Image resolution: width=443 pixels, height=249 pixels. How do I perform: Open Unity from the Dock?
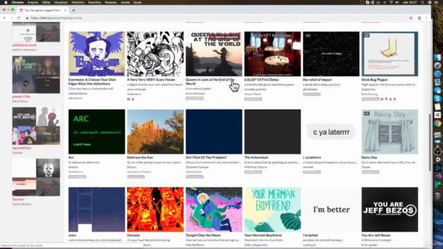coord(437,160)
